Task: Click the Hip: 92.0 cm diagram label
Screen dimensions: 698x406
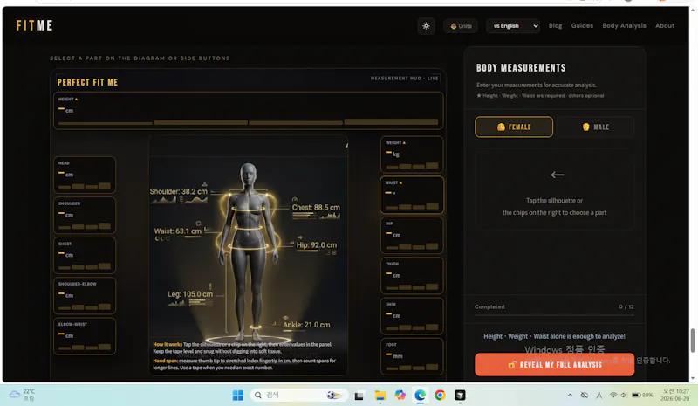Action: [x=317, y=244]
